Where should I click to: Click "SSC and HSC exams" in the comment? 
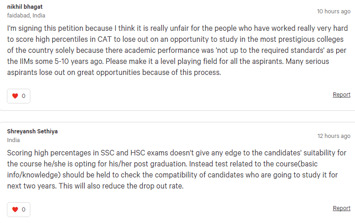[134, 153]
